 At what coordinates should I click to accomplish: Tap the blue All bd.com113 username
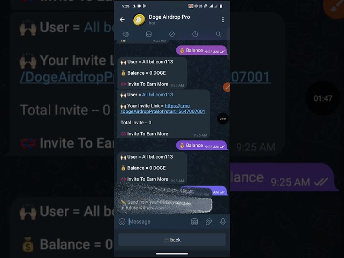[157, 95]
